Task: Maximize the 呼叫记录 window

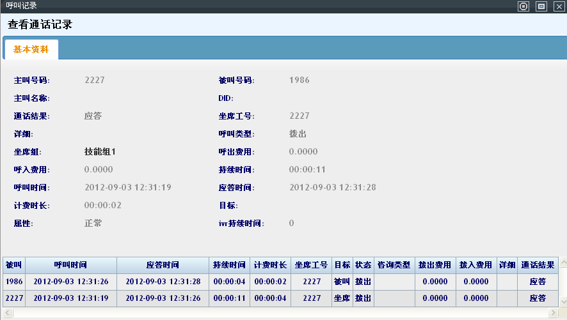Action: coord(541,6)
